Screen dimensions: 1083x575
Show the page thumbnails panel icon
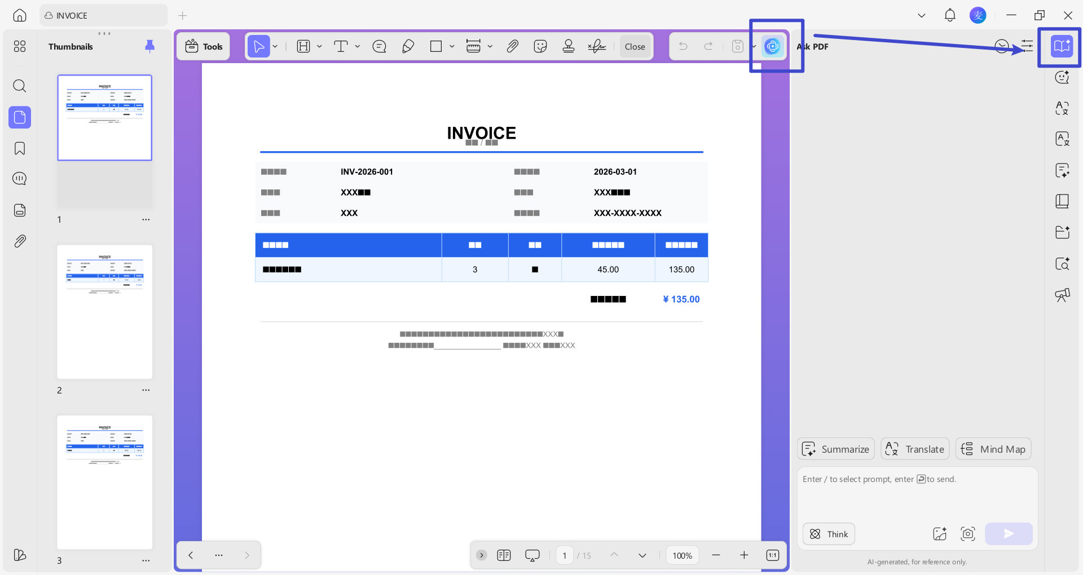(20, 117)
